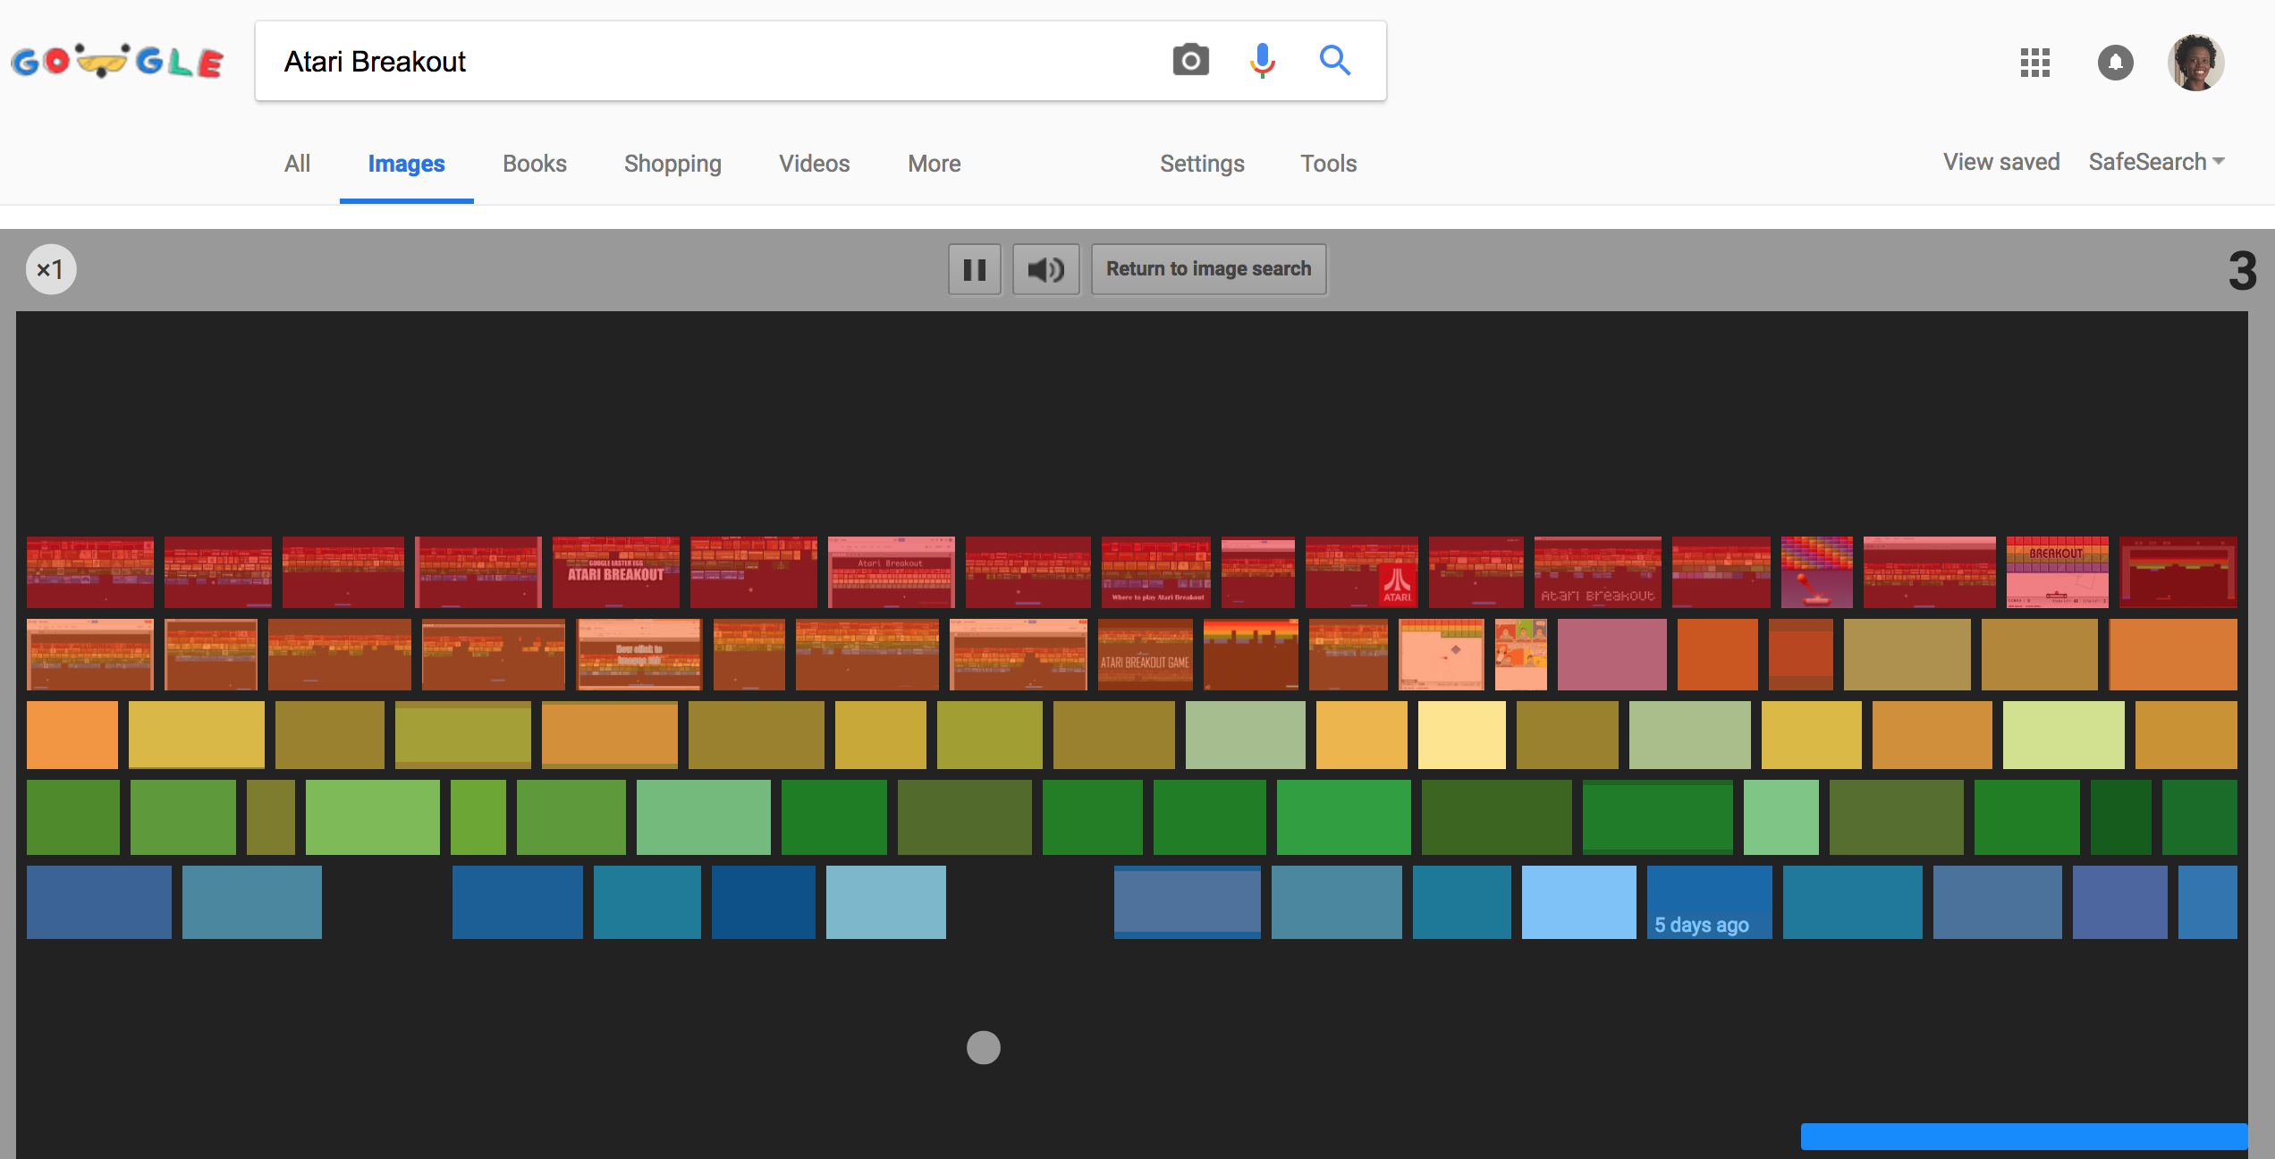Mute the game sound

(1045, 269)
